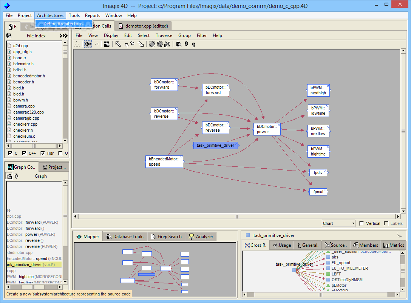This screenshot has height=303, width=411.
Task: Open the Chart layout dropdown
Action: tap(338, 223)
